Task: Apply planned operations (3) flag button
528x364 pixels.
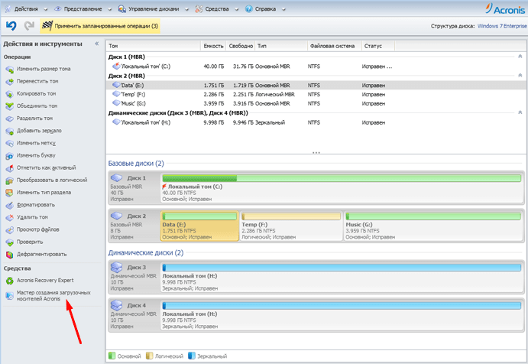Action: tap(100, 26)
